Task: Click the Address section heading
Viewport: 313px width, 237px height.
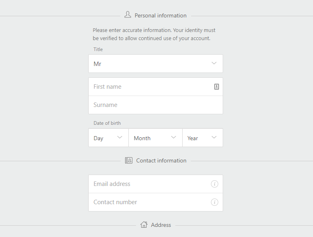Action: [161, 225]
